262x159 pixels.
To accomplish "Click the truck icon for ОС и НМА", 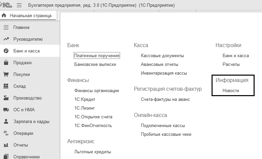I will click(x=6, y=110).
